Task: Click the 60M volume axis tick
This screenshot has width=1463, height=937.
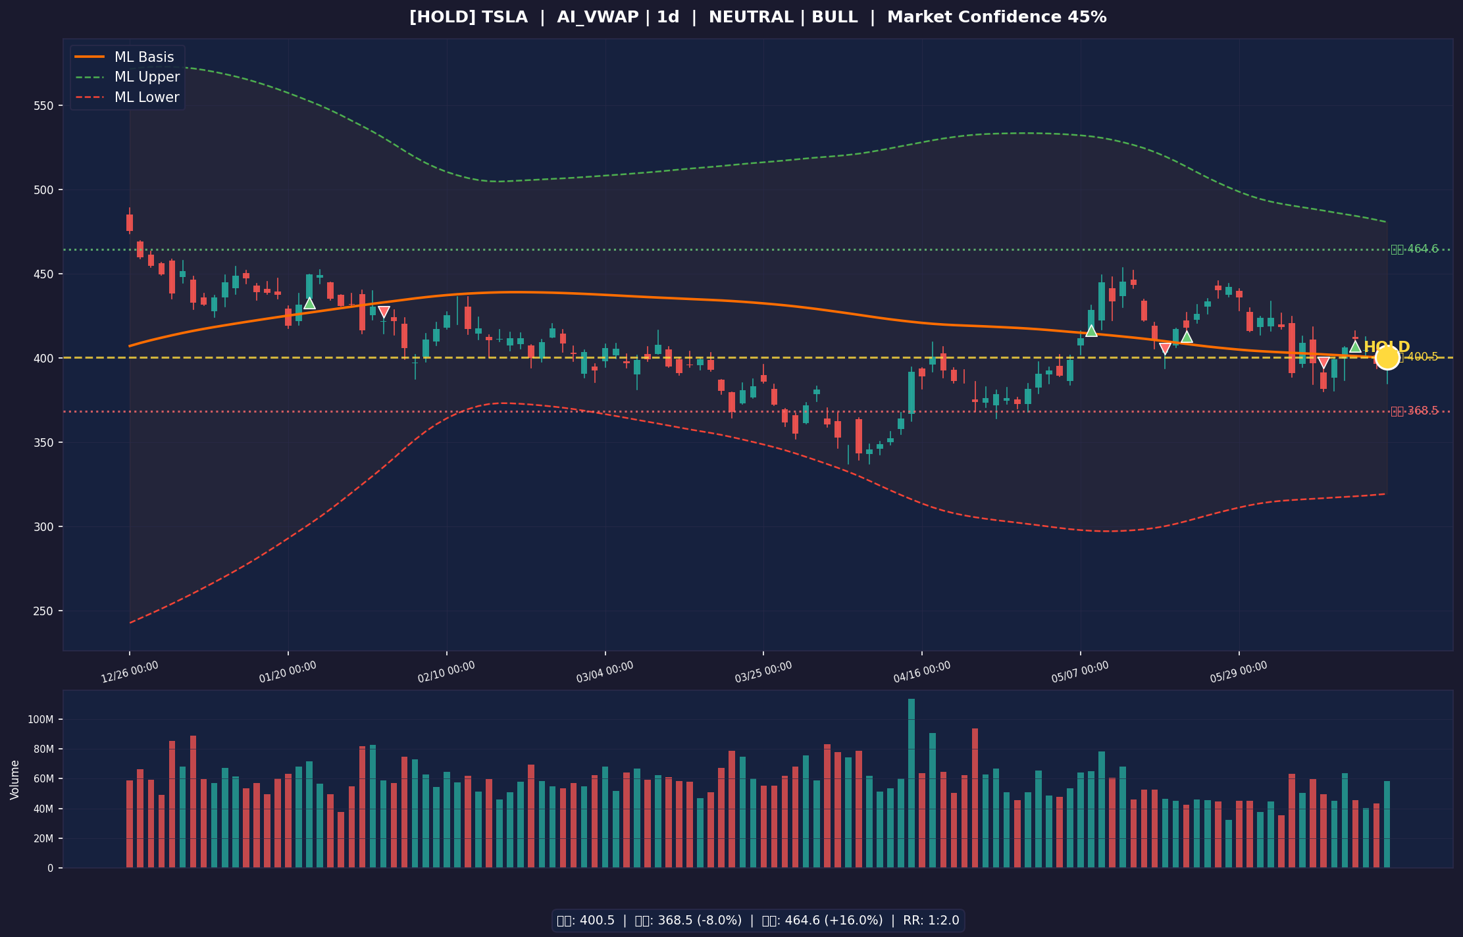Action: pyautogui.click(x=43, y=779)
